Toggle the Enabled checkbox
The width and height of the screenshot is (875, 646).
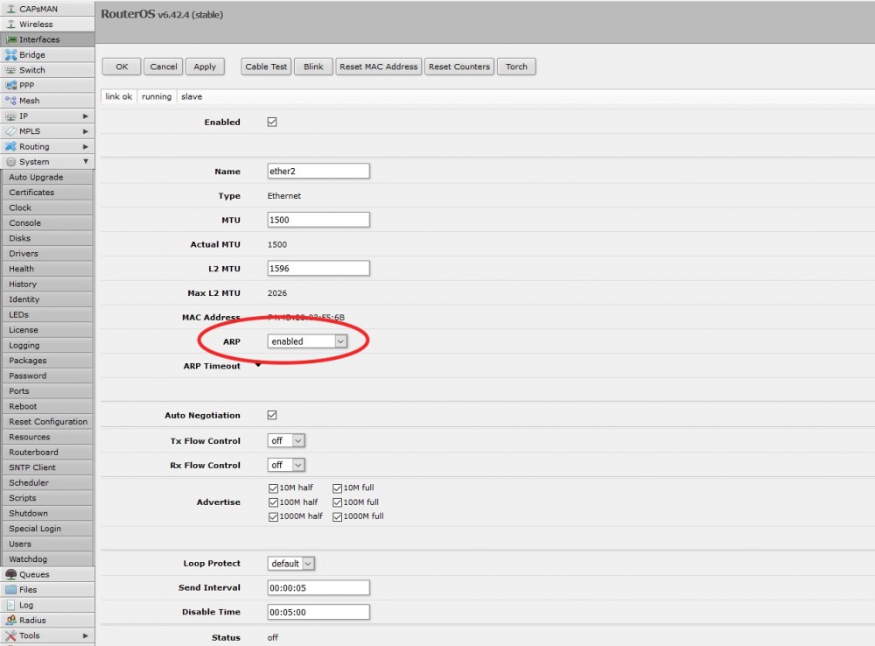coord(272,123)
